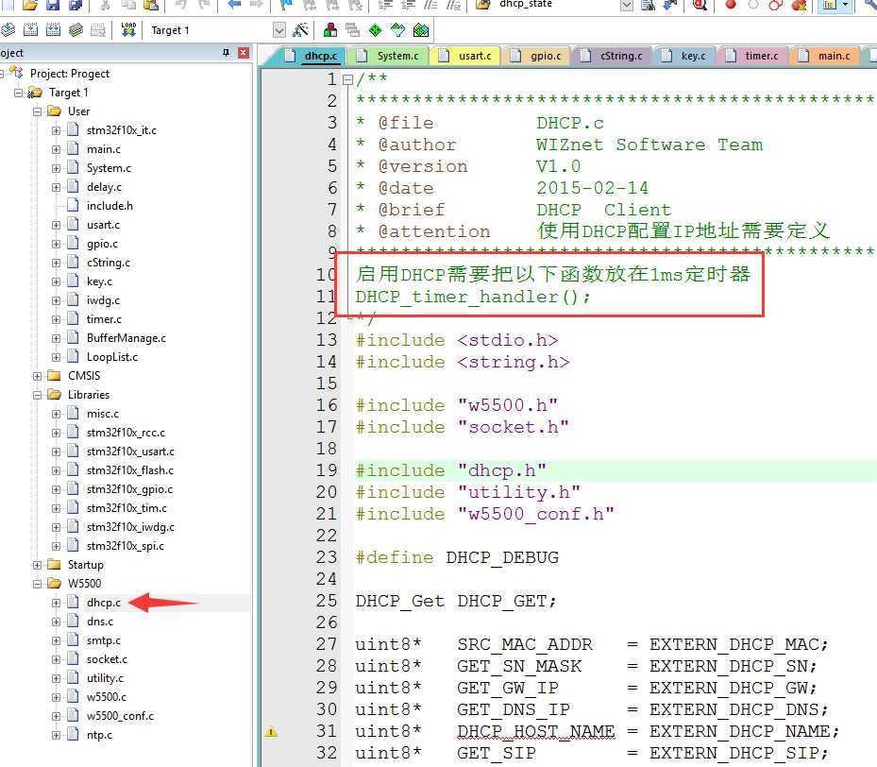Open Options for Target (magic wand)
Viewport: 877px width, 767px height.
(300, 29)
